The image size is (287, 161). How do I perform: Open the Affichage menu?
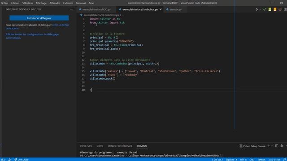(41, 3)
